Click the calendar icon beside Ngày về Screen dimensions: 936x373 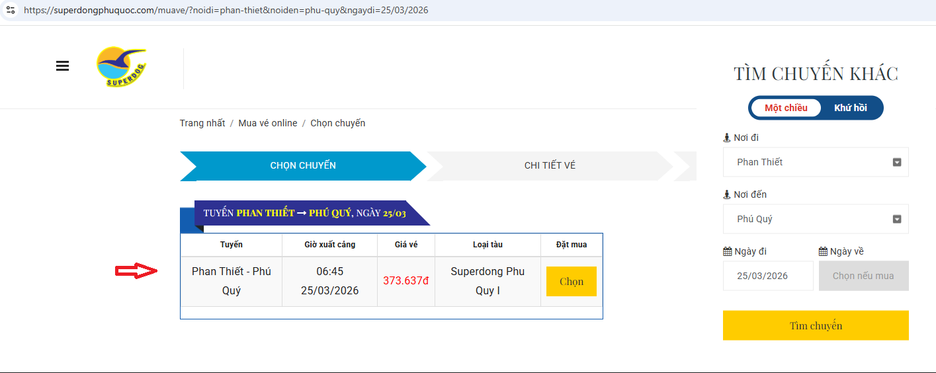823,251
